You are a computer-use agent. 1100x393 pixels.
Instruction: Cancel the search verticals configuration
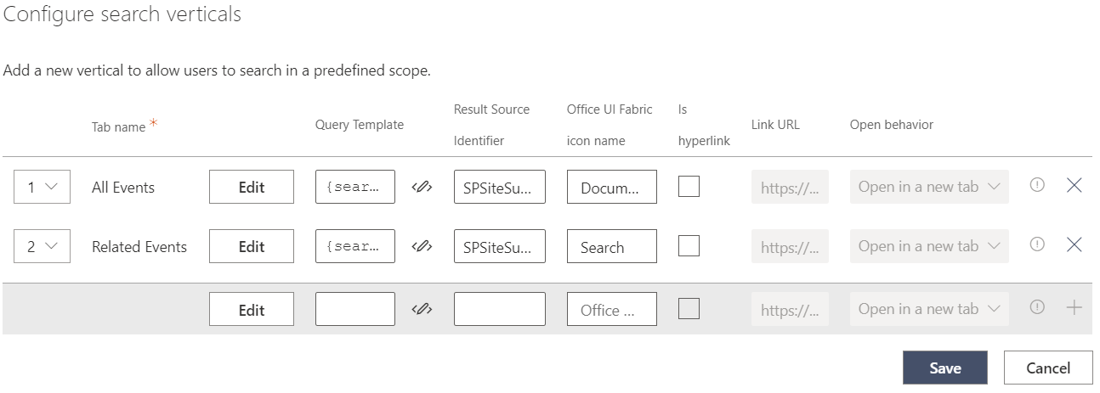pos(1048,368)
